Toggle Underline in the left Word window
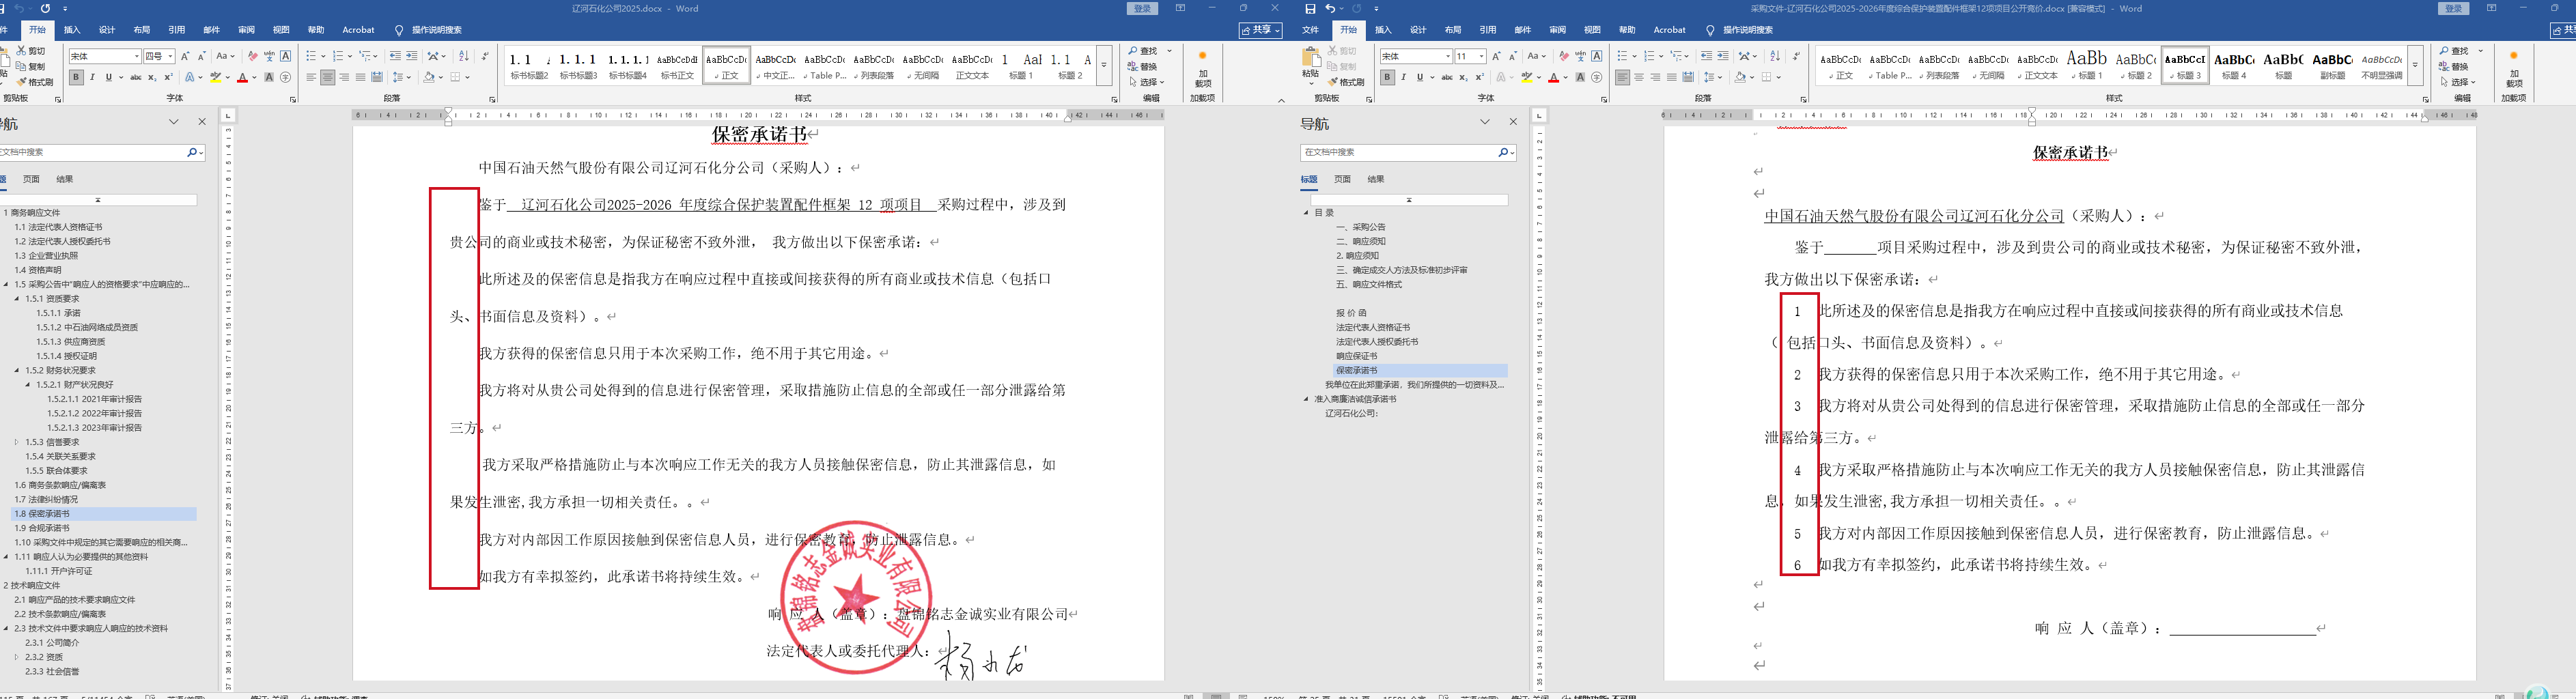2576x699 pixels. coord(108,77)
